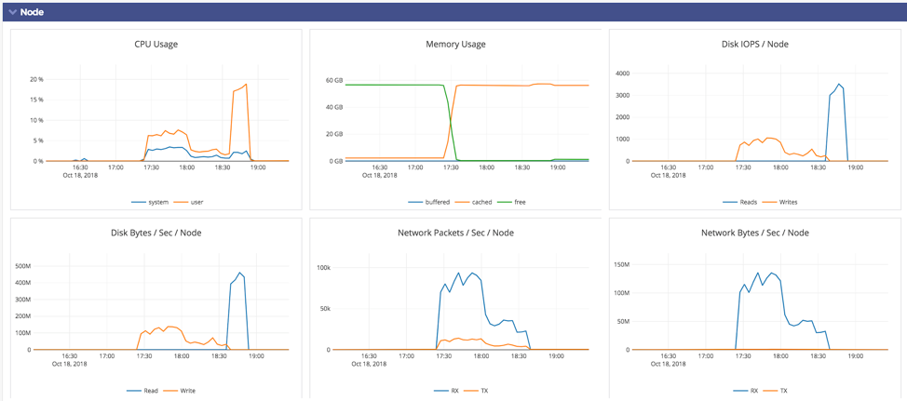Toggle cached series in Memory Usage legend
The height and width of the screenshot is (401, 907).
[481, 202]
